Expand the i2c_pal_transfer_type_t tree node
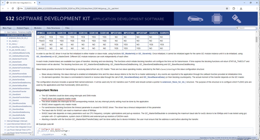 click(7, 50)
